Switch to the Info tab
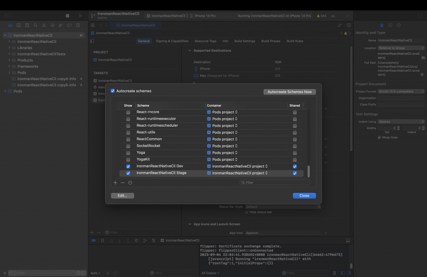 pos(225,41)
